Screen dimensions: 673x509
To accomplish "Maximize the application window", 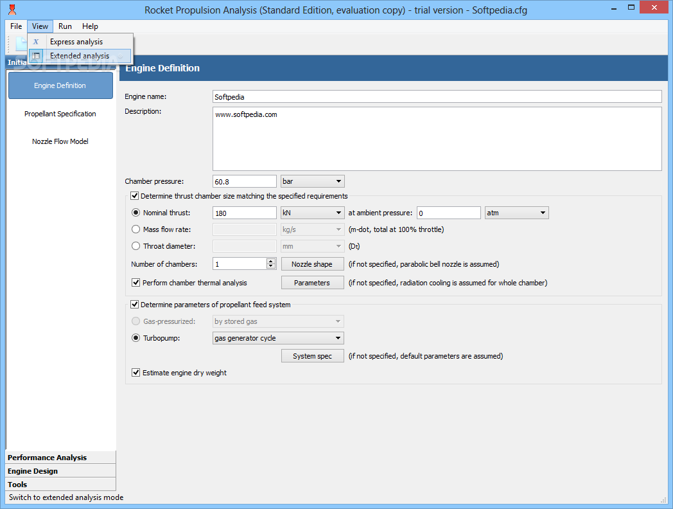I will pyautogui.click(x=631, y=7).
